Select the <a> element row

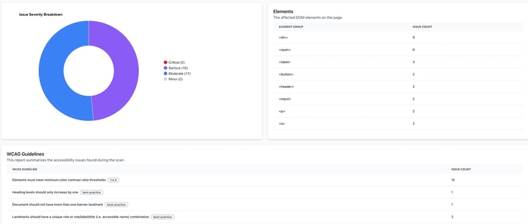(398, 124)
